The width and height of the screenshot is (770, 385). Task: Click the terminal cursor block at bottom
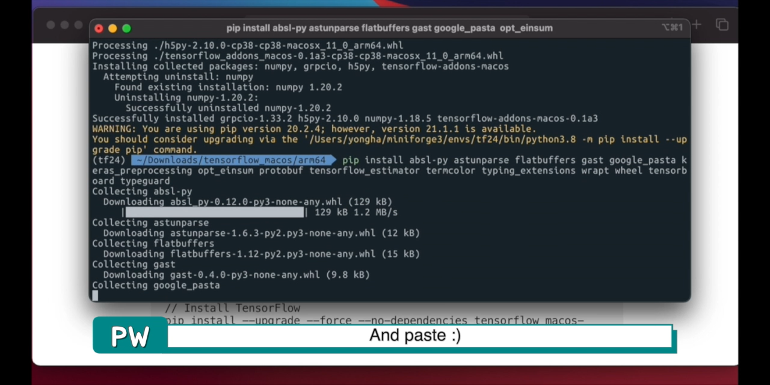(x=95, y=295)
